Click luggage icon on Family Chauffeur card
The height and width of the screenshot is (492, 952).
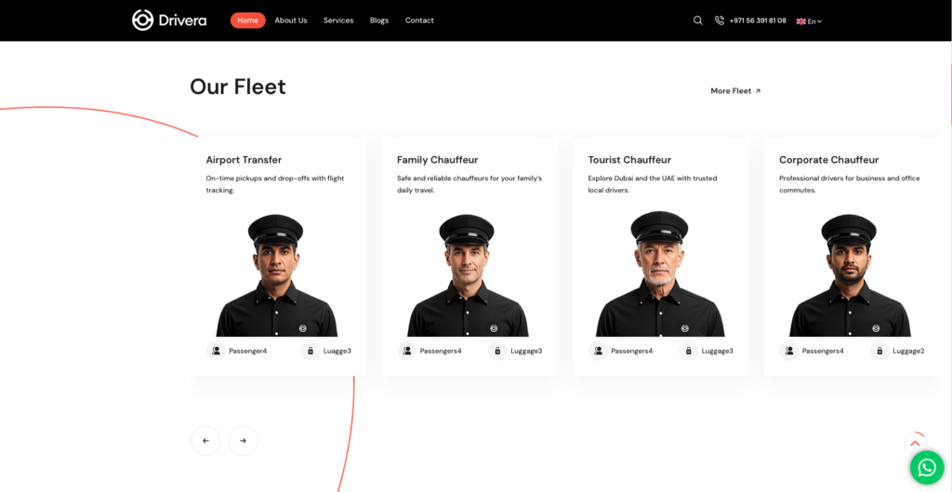pyautogui.click(x=497, y=351)
